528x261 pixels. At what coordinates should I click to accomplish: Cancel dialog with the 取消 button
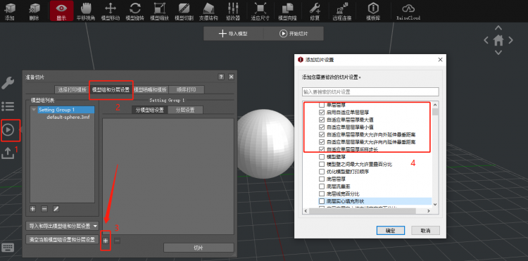(426, 231)
